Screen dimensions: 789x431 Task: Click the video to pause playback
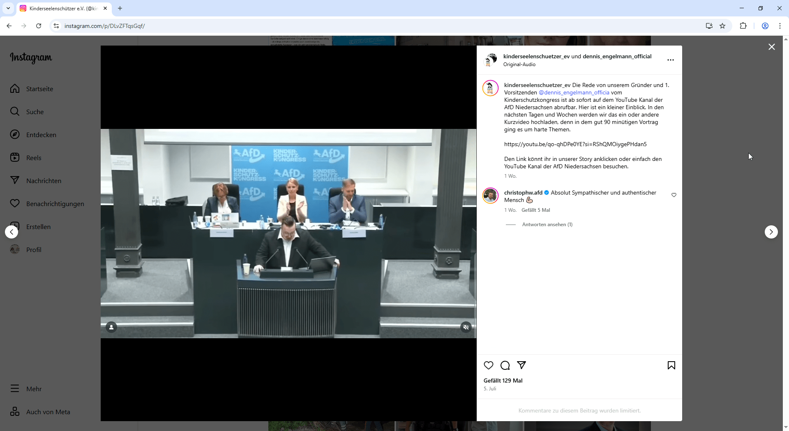(288, 233)
